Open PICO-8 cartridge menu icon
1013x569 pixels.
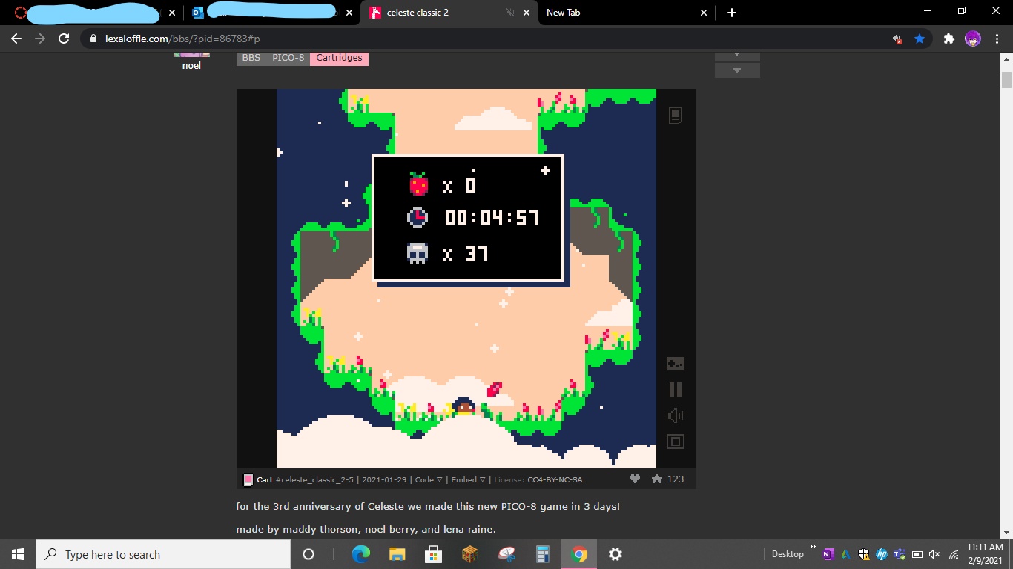[x=675, y=116]
